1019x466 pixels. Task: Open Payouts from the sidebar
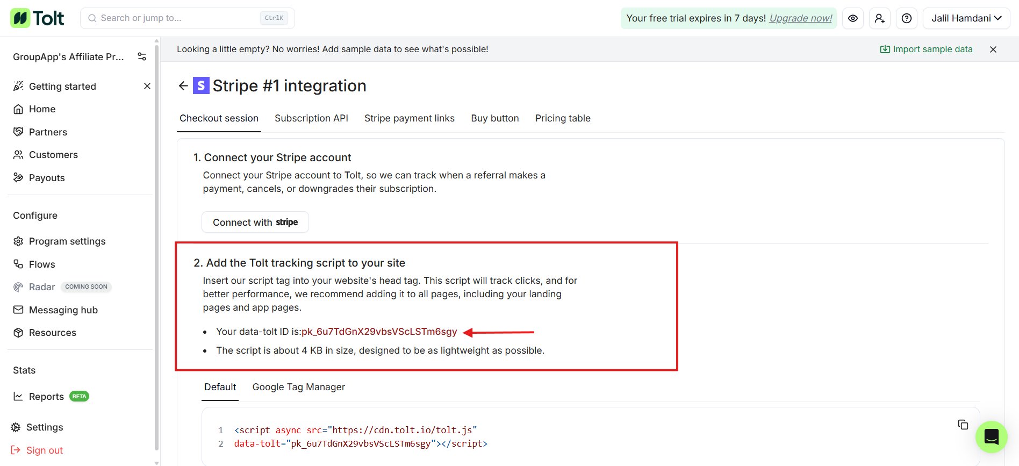pyautogui.click(x=47, y=178)
